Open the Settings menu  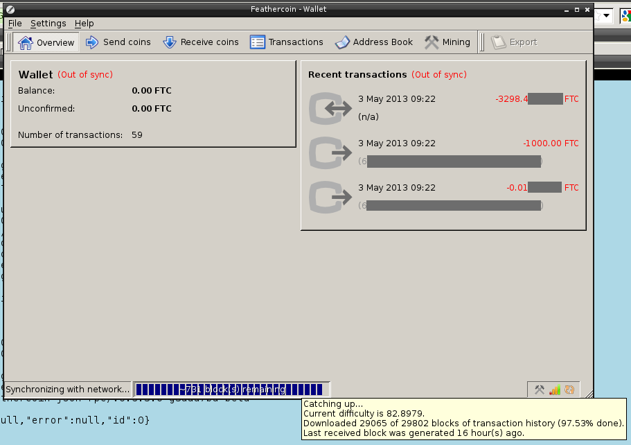pos(48,24)
